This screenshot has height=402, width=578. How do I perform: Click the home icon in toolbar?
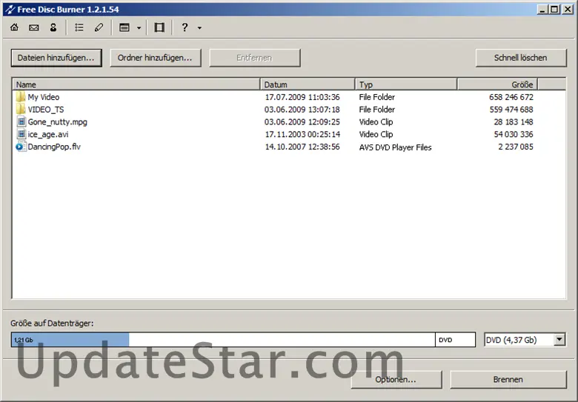(14, 27)
